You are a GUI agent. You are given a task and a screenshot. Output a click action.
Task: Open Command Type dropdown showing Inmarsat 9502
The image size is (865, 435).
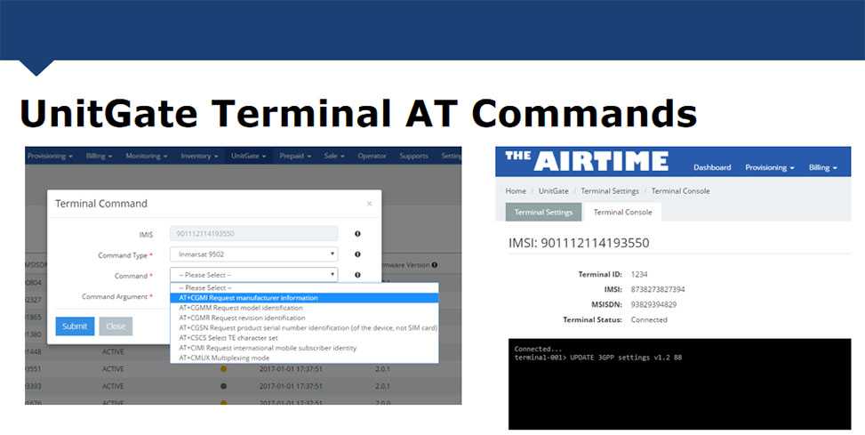coord(253,254)
